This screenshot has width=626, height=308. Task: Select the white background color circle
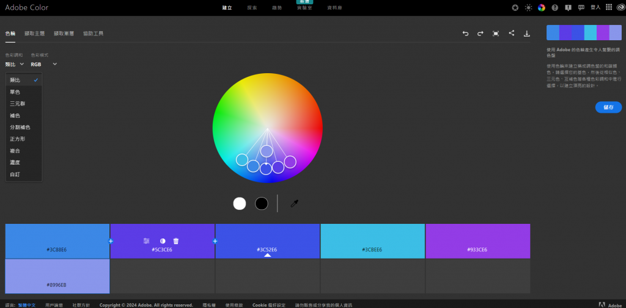pyautogui.click(x=240, y=204)
